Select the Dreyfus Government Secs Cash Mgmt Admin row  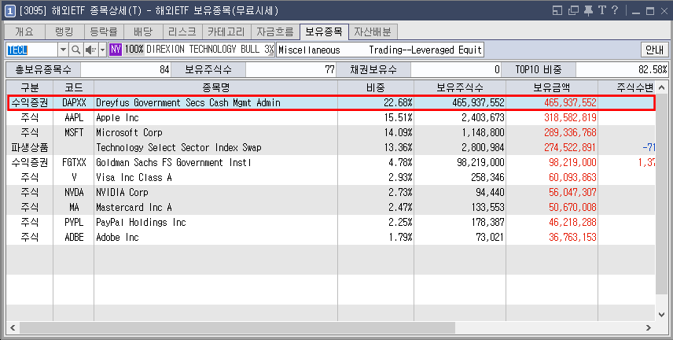click(331, 103)
